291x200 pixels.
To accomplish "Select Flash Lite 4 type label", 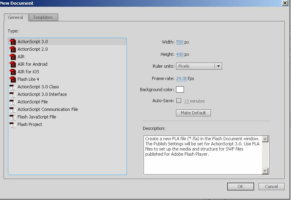I will [x=28, y=79].
